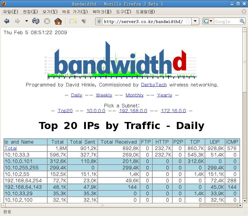Open the 도구(T) menu
The image size is (248, 216).
click(124, 12)
